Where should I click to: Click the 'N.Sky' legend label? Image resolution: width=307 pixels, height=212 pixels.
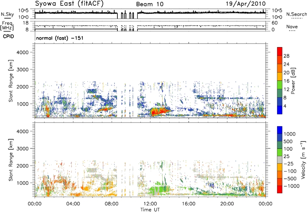pos(7,14)
